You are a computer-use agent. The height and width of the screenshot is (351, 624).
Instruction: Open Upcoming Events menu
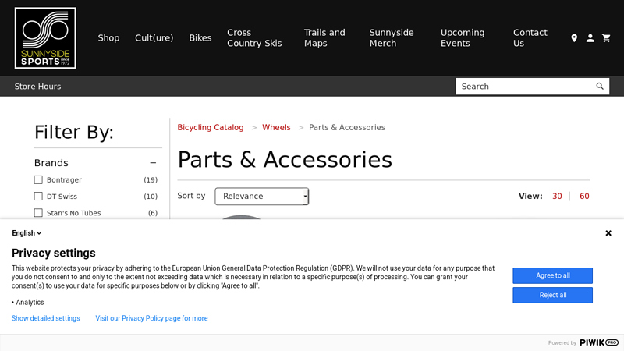463,37
